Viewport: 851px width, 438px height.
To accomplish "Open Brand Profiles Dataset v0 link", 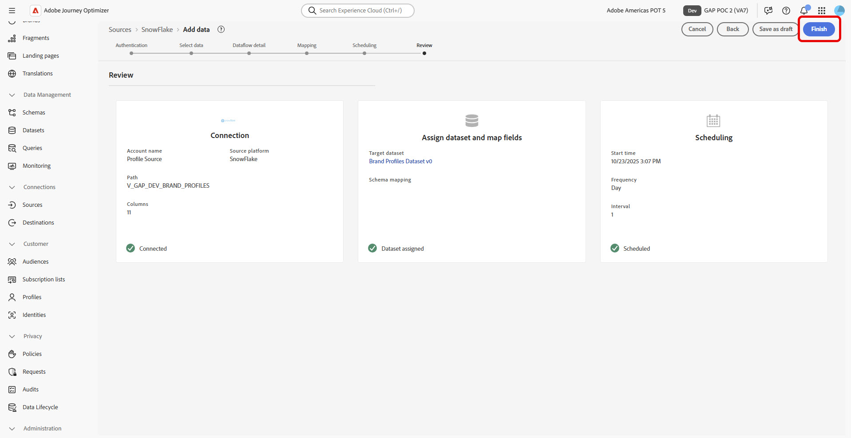I will pos(400,162).
